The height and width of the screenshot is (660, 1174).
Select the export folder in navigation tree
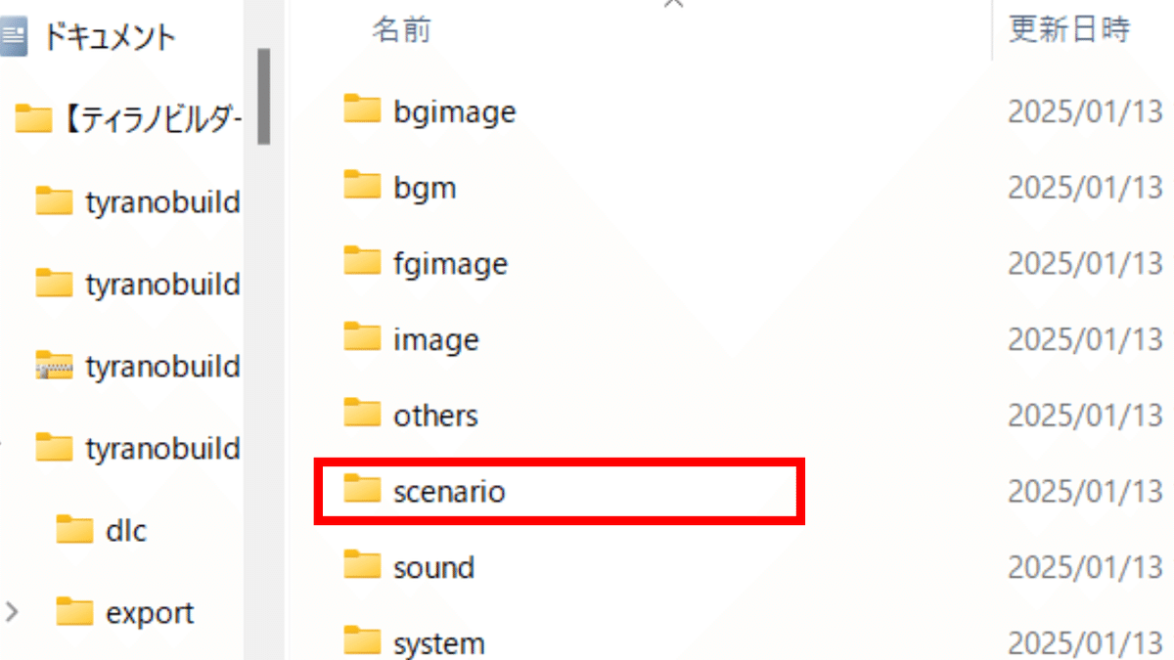125,613
